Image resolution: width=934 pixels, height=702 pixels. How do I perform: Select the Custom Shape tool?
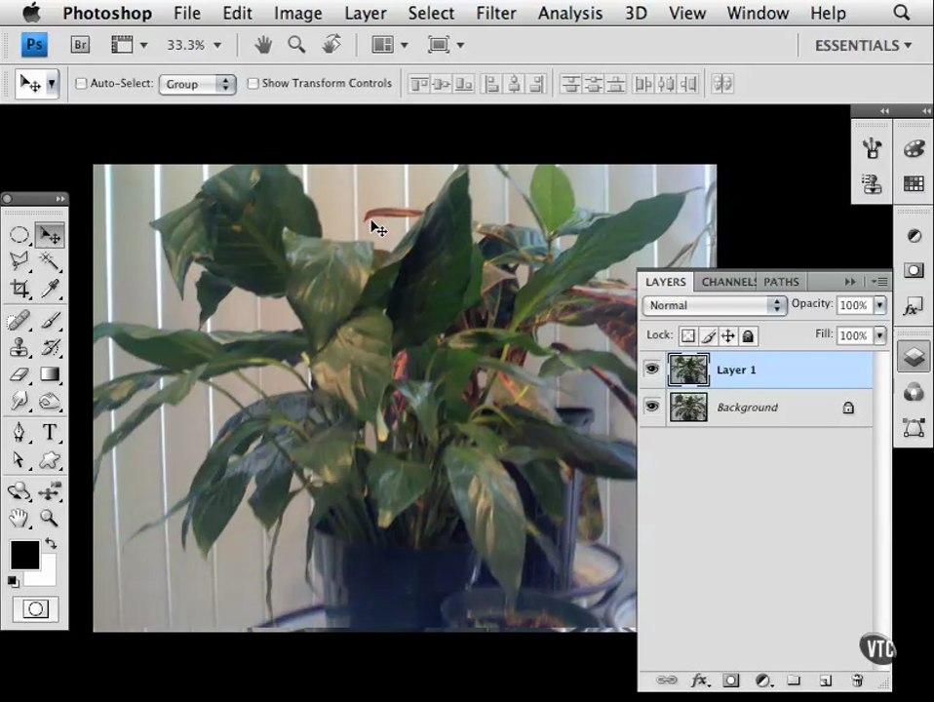coord(50,459)
